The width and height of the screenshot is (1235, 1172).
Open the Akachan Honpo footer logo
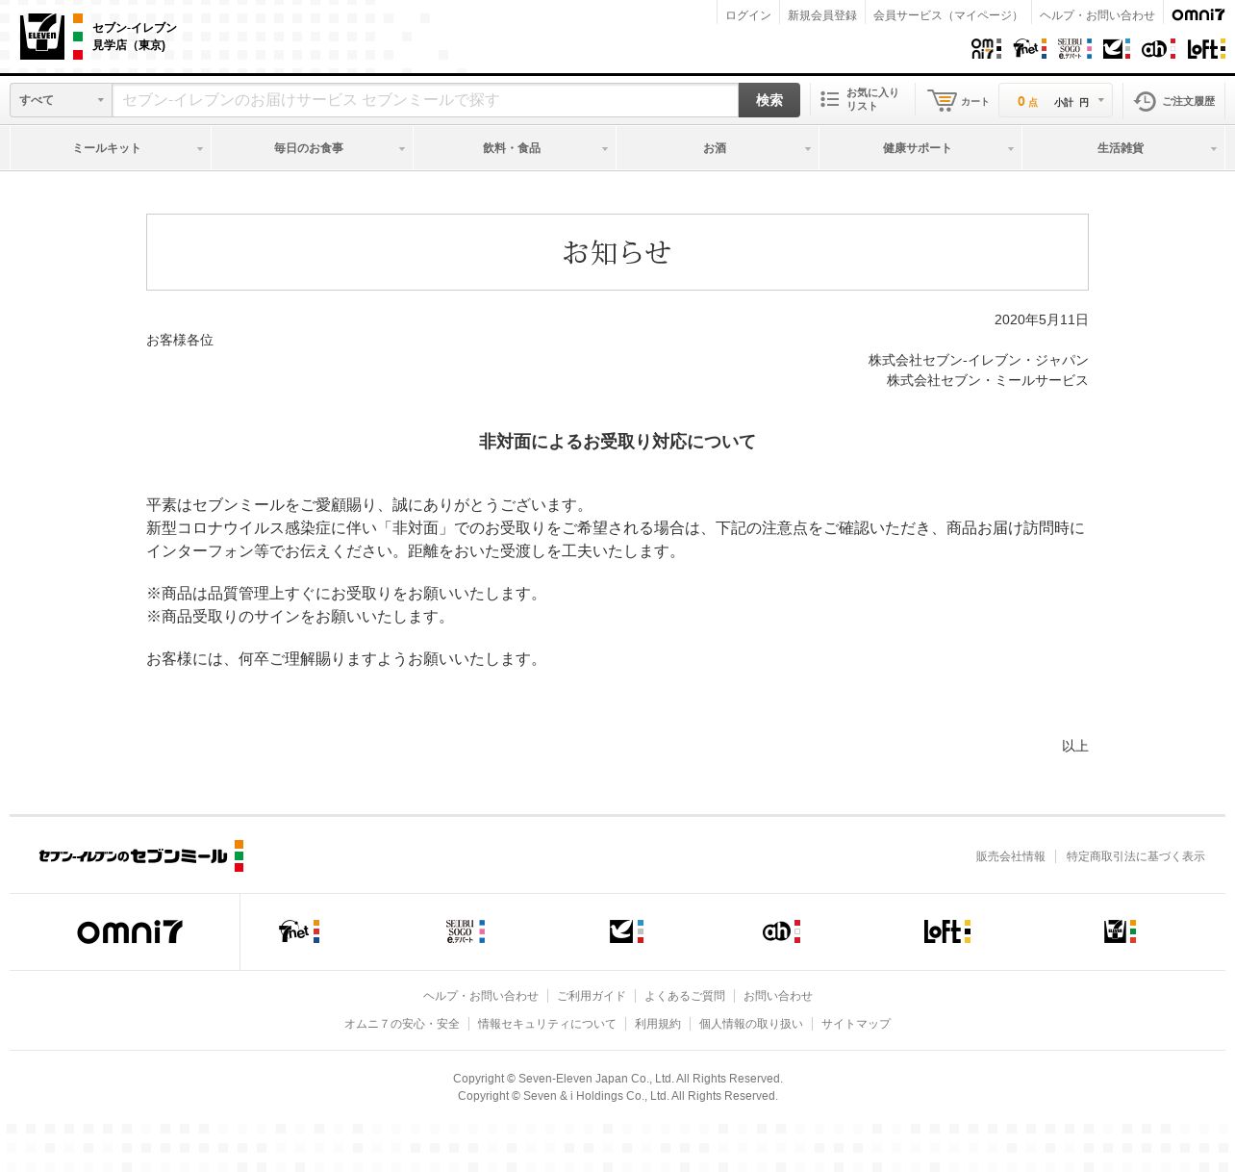point(781,931)
